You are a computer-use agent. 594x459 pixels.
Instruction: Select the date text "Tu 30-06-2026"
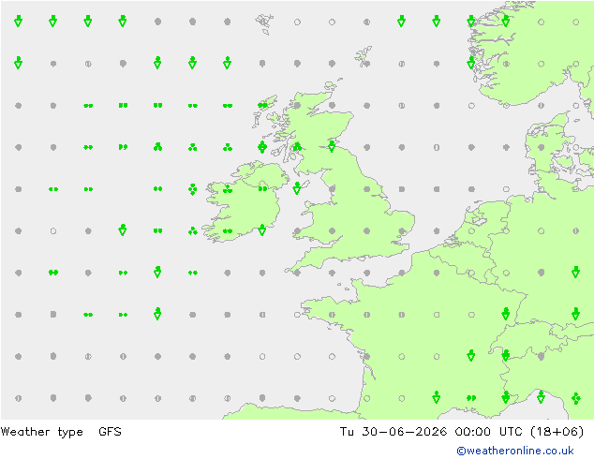click(x=394, y=432)
